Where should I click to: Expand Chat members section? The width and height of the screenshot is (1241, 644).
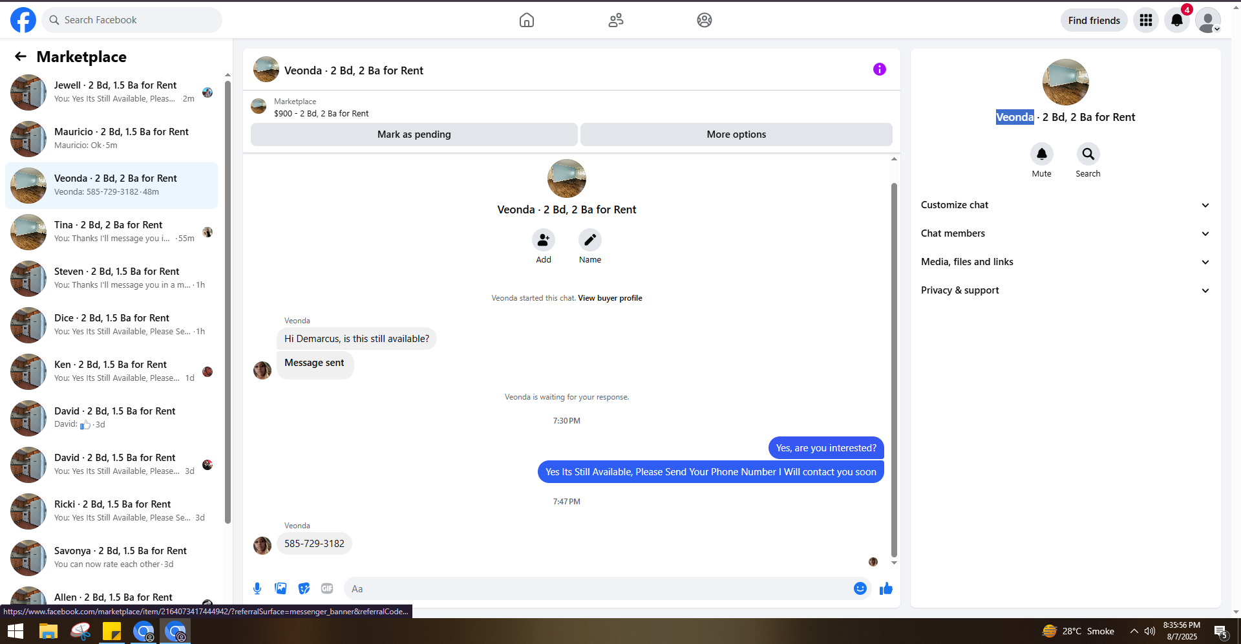tap(1066, 233)
